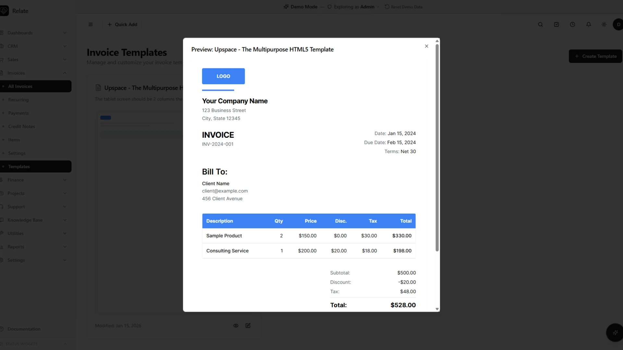Click the Consulting Service row

point(309,251)
